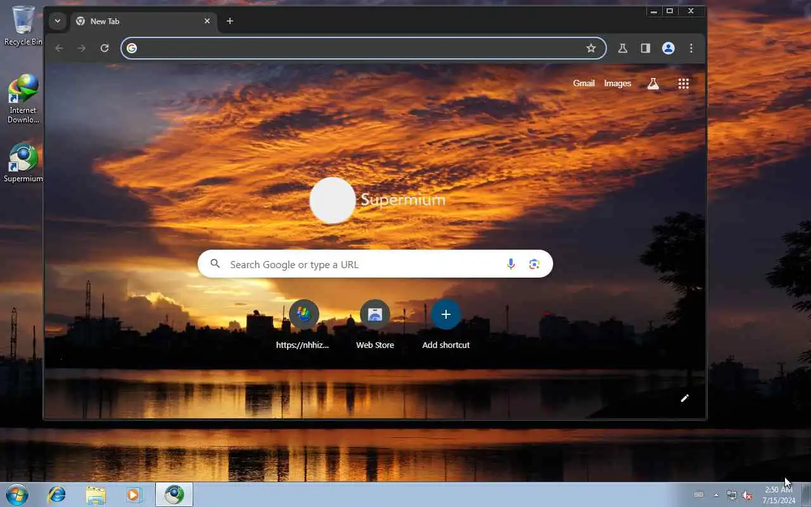This screenshot has height=507, width=811.
Task: Open the Google apps grid
Action: (684, 84)
